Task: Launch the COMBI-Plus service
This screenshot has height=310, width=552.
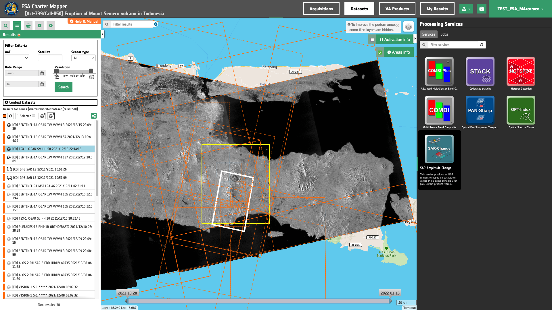Action: point(439,71)
